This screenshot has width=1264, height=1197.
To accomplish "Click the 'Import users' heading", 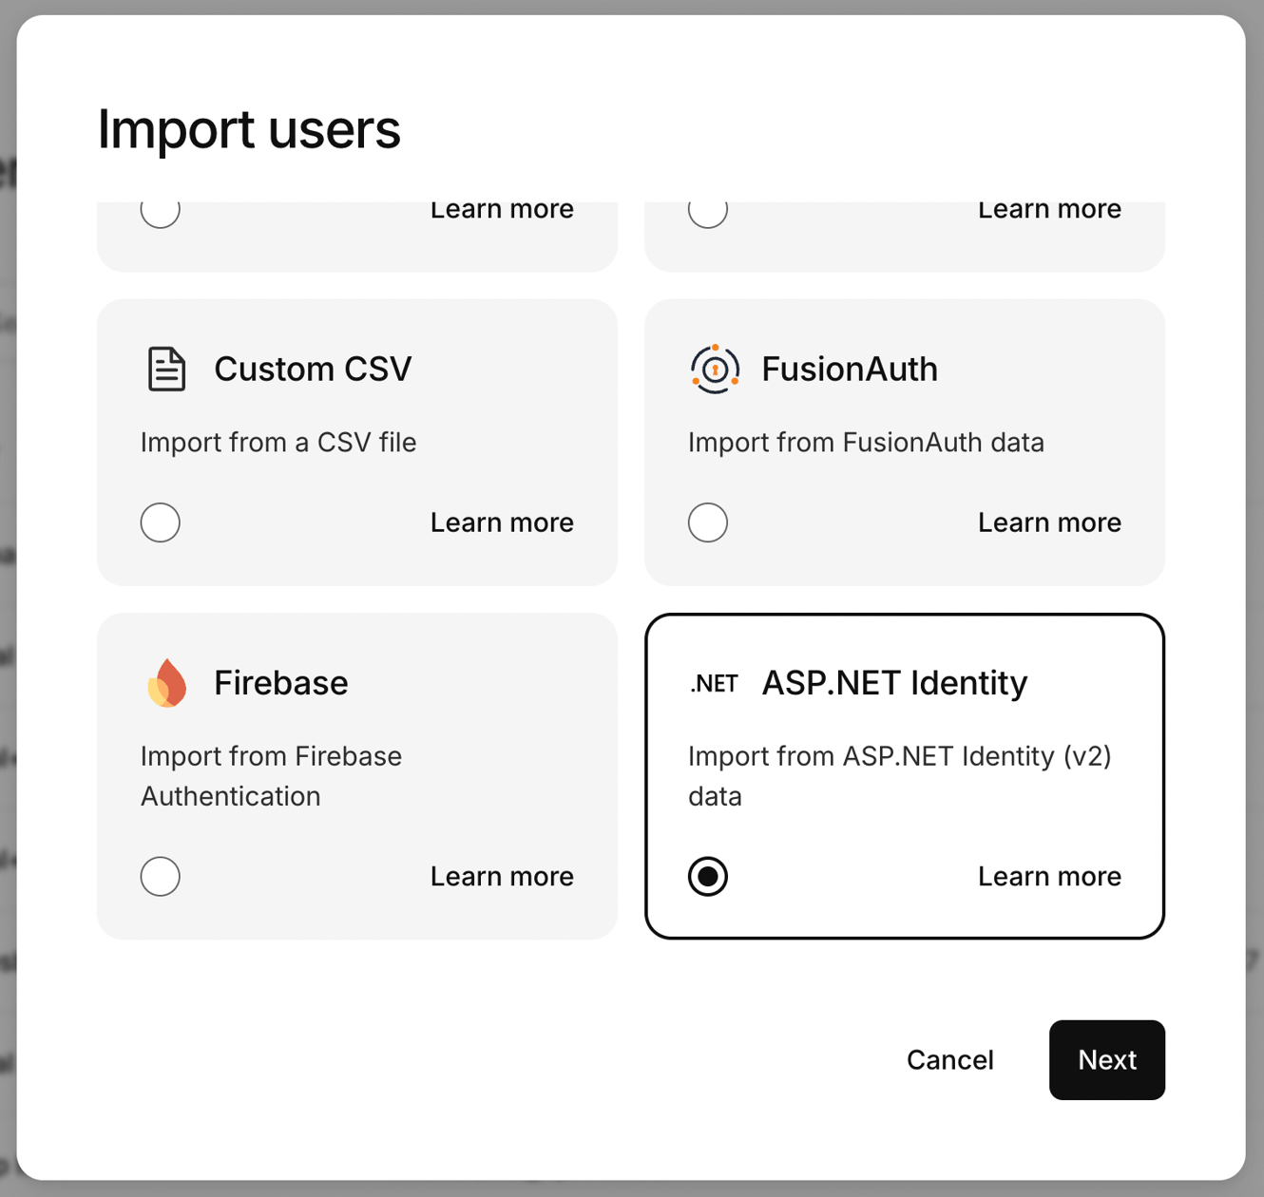I will tap(249, 129).
